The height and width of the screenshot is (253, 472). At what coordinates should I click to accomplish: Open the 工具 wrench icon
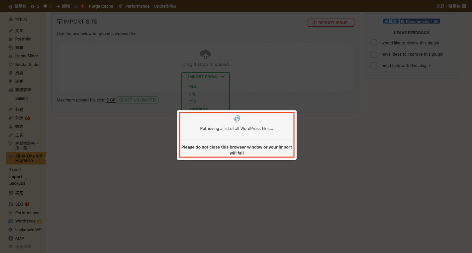tap(11, 135)
